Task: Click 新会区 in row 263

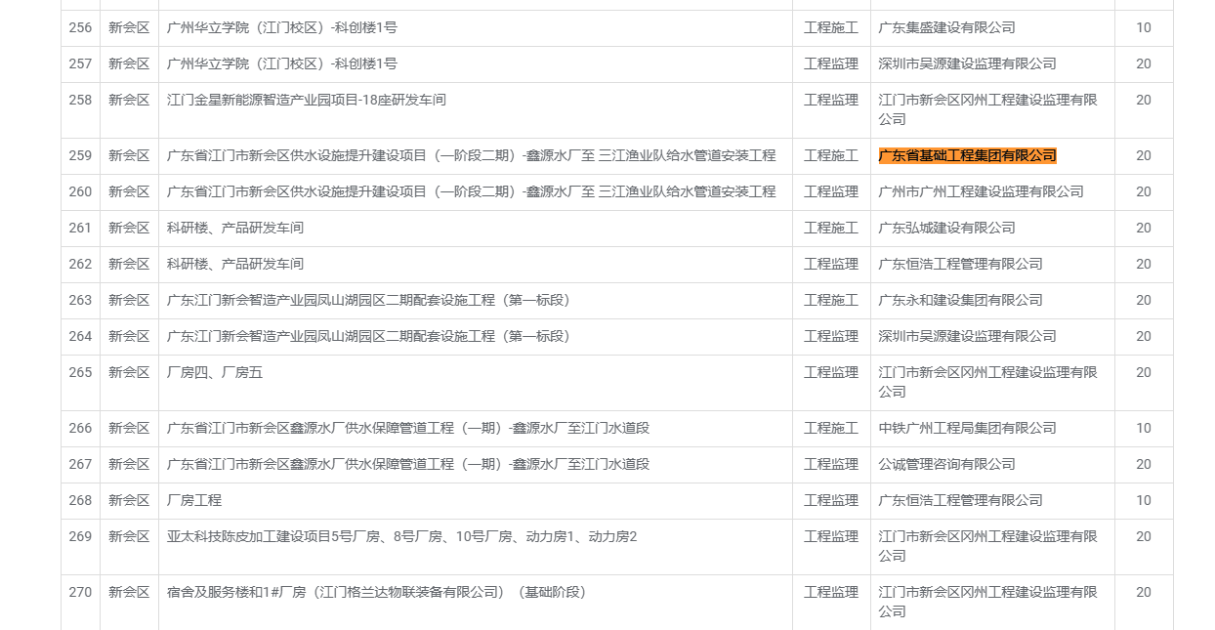Action: tap(129, 300)
